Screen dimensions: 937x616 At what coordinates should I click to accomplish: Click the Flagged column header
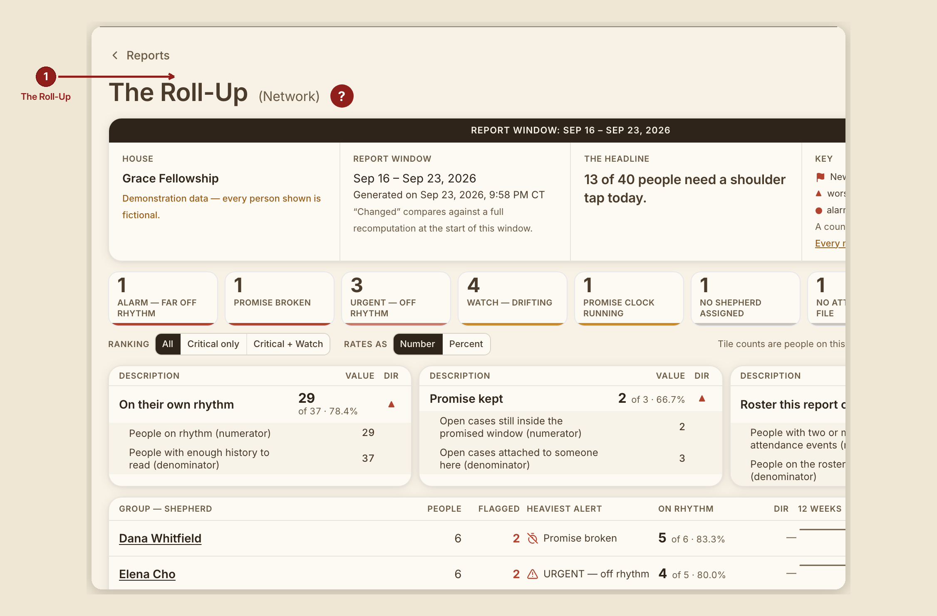[498, 509]
